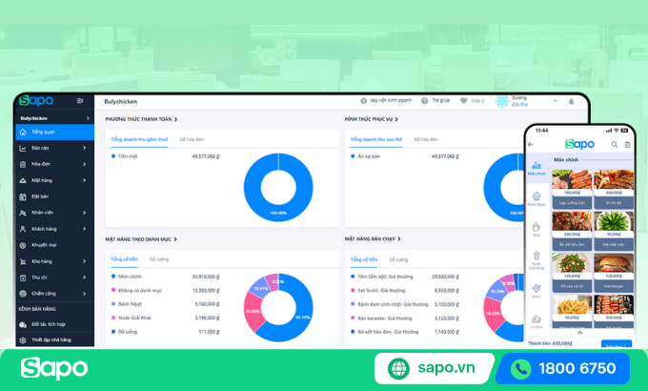Screen dimensions: 648x391
Task: Select Tổng số tiền tab under Mặt hàng bán chạy
Action: pyautogui.click(x=364, y=259)
